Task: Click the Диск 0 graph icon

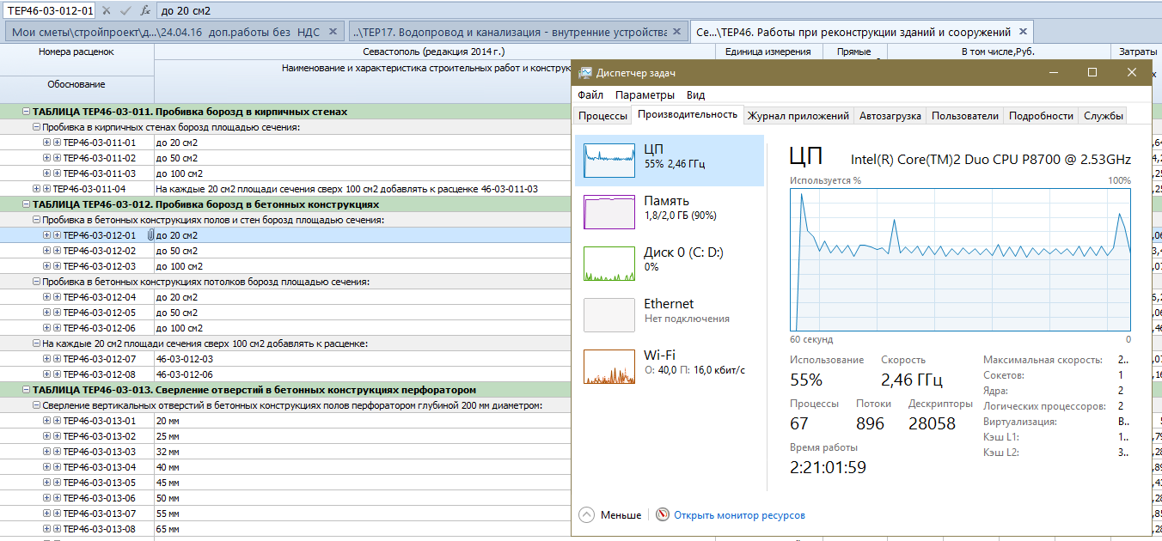Action: point(609,263)
